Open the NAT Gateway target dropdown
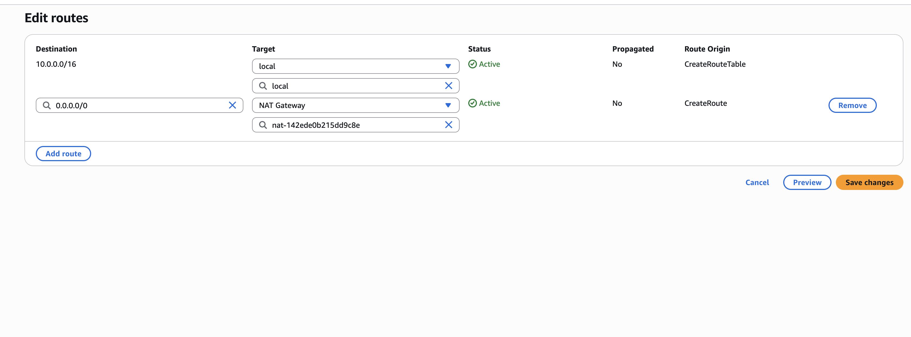911x337 pixels. pos(355,105)
